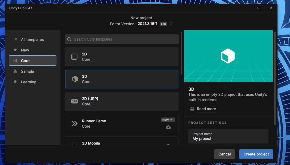290x165 pixels.
Task: Click the All templates list icon
Action: click(x=15, y=40)
